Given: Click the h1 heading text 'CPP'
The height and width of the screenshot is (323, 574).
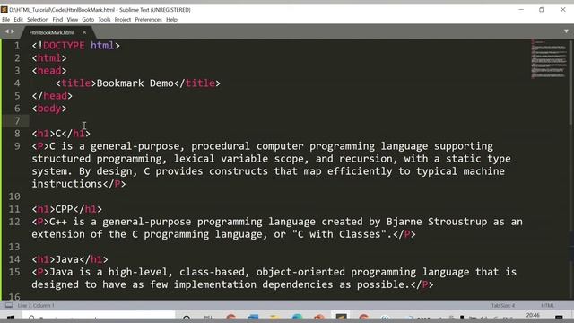Looking at the screenshot, I should coord(64,209).
